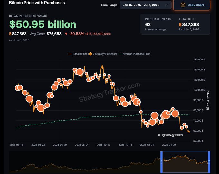Viewport: 219px width, 174px height.
Task: Click the X logo beside @StrategyTracker
Action: pyautogui.click(x=159, y=135)
